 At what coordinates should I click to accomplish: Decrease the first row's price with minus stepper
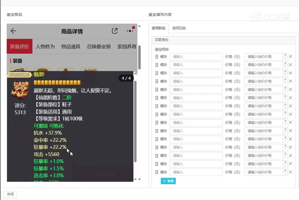point(285,58)
